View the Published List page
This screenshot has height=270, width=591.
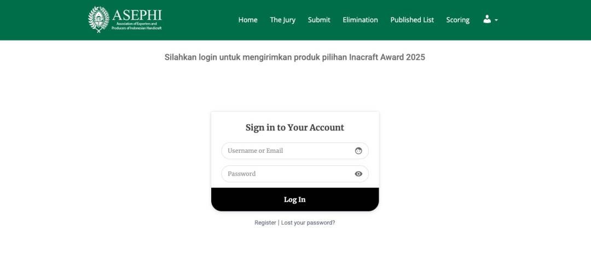click(412, 20)
